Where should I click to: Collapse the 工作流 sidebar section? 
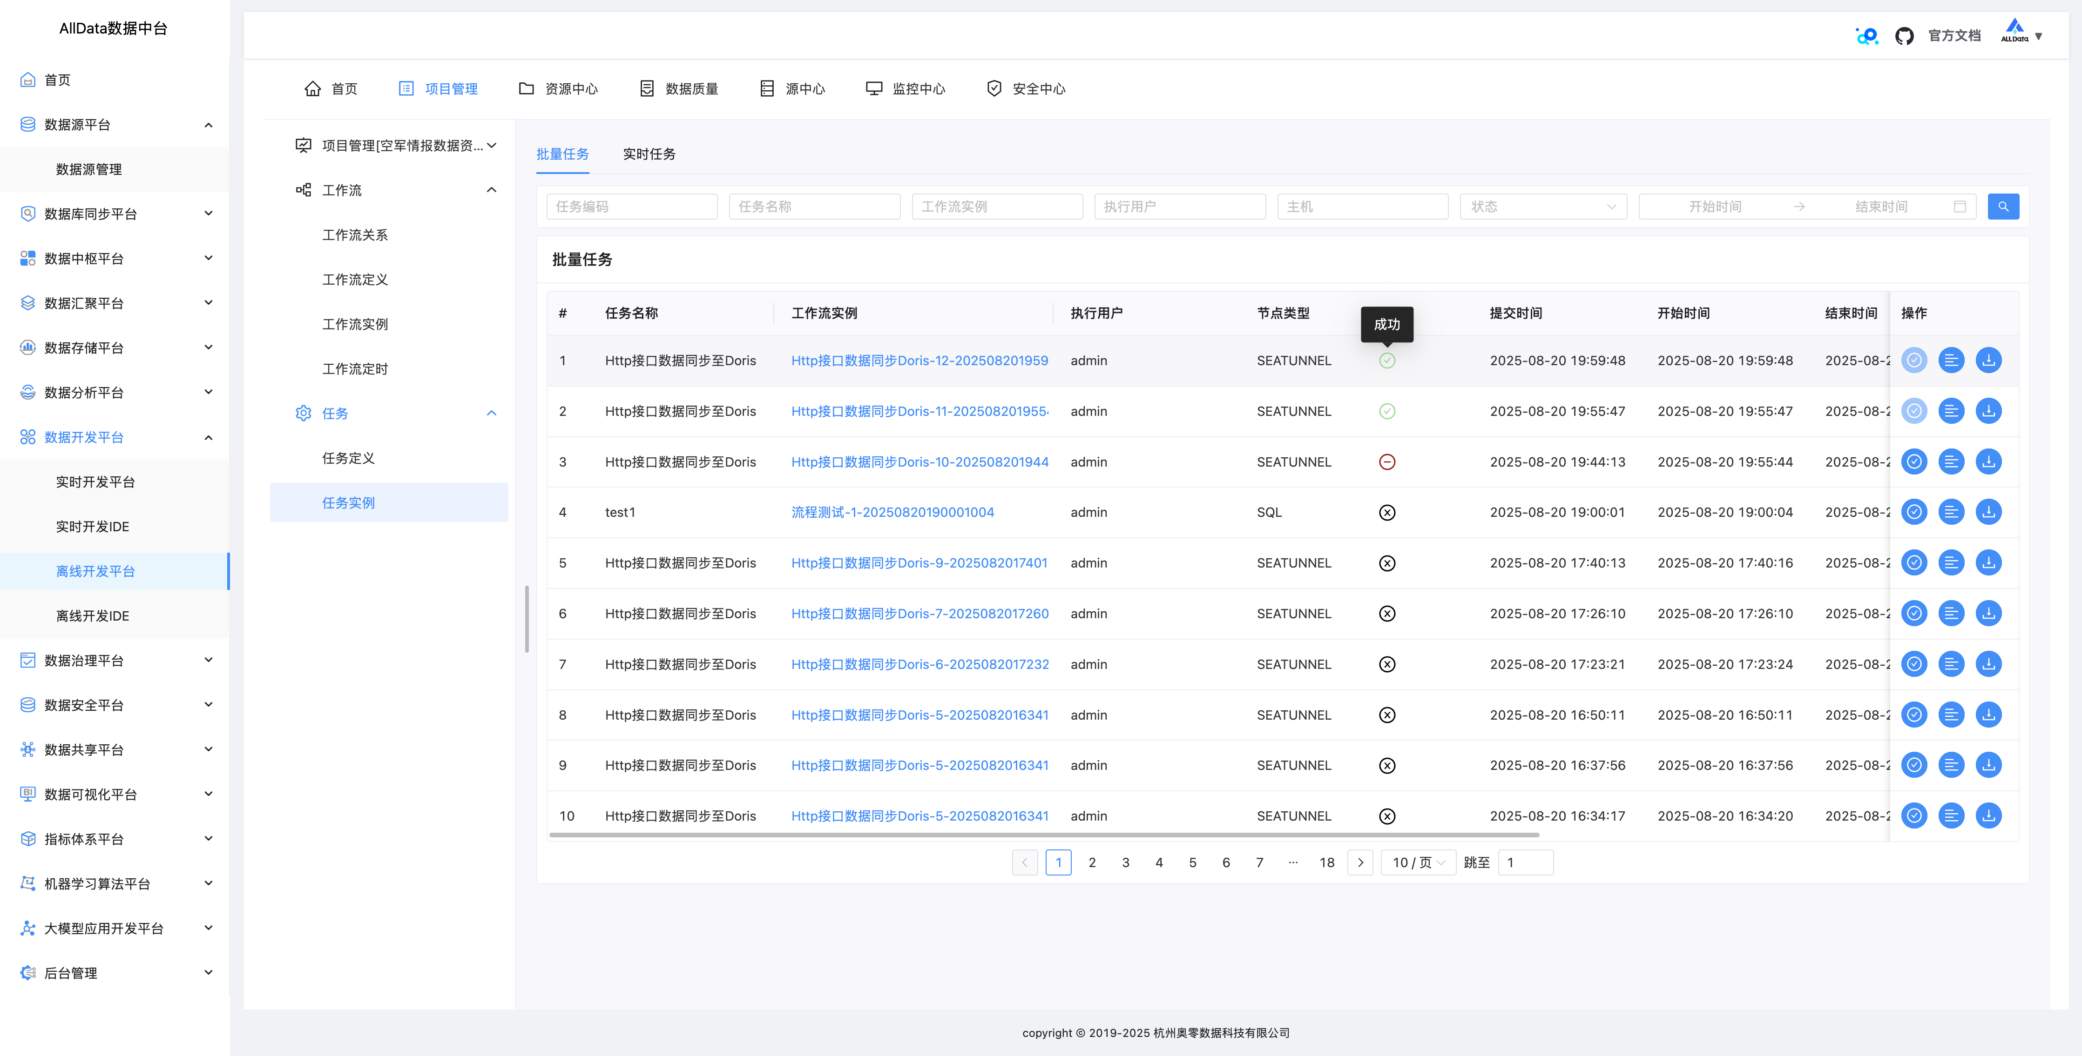pos(492,190)
